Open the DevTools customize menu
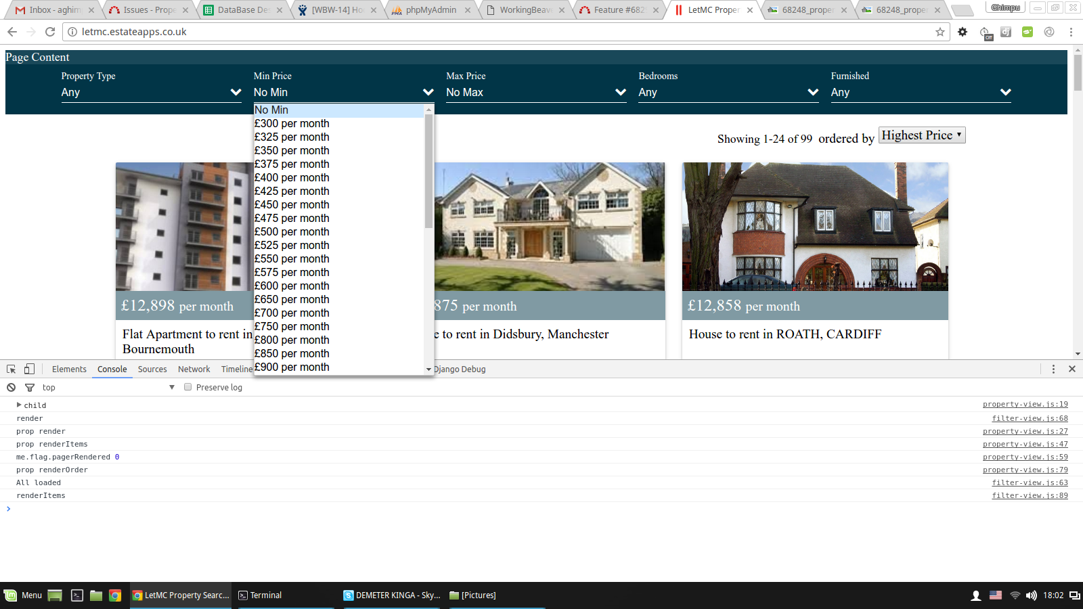 click(1053, 369)
